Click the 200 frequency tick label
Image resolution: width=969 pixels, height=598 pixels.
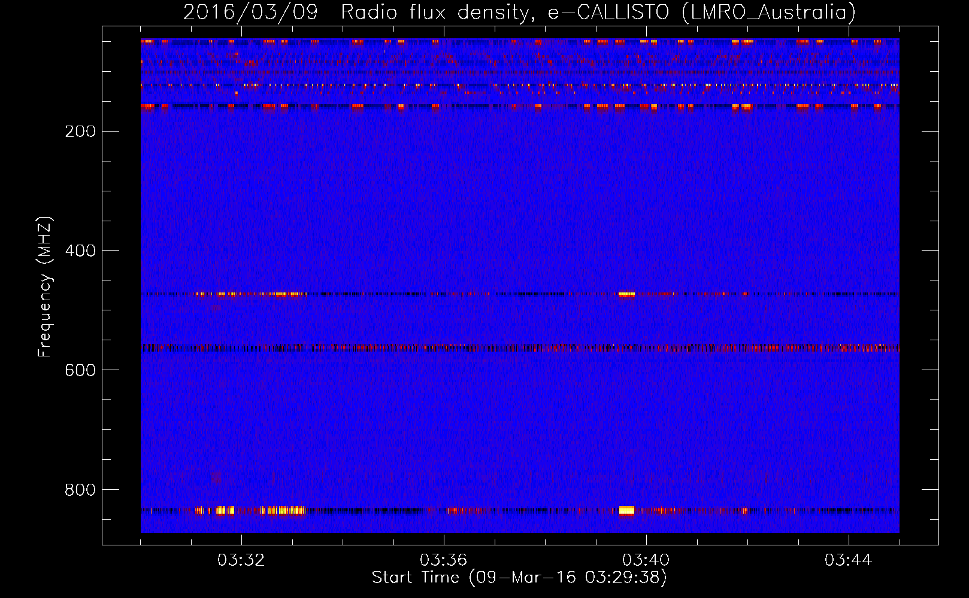[80, 132]
